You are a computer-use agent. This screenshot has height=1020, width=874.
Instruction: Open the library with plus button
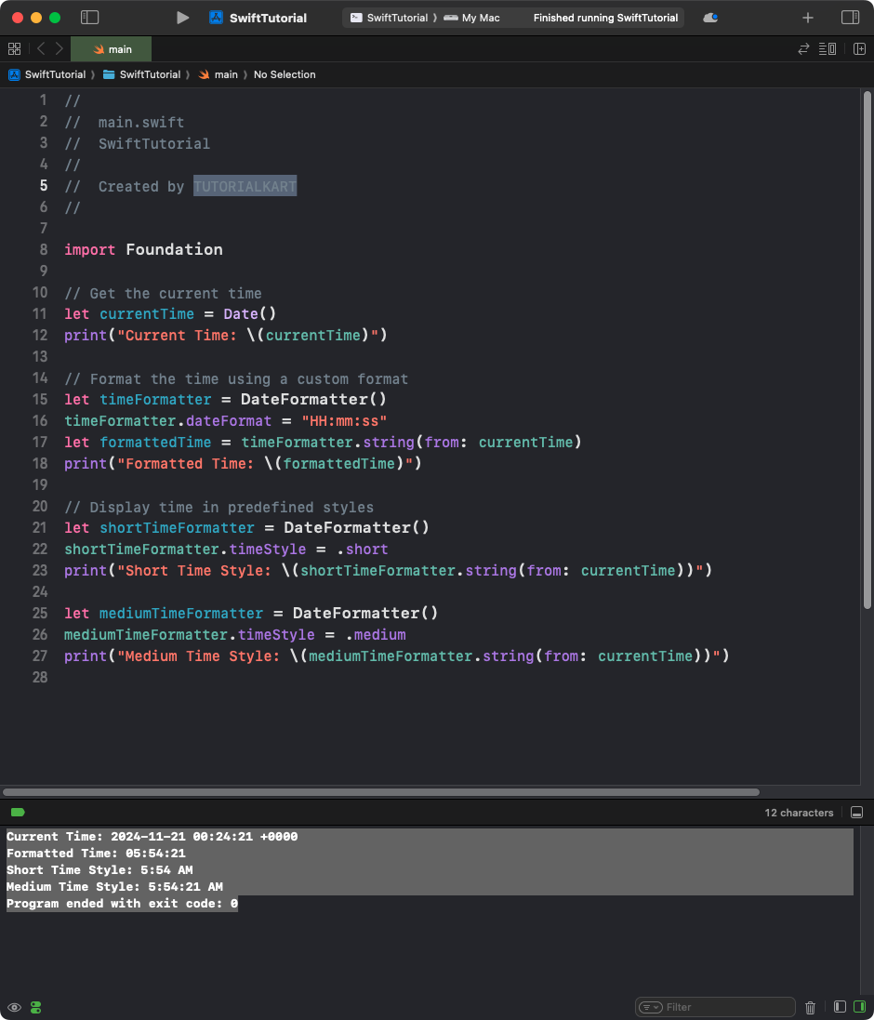pos(808,18)
